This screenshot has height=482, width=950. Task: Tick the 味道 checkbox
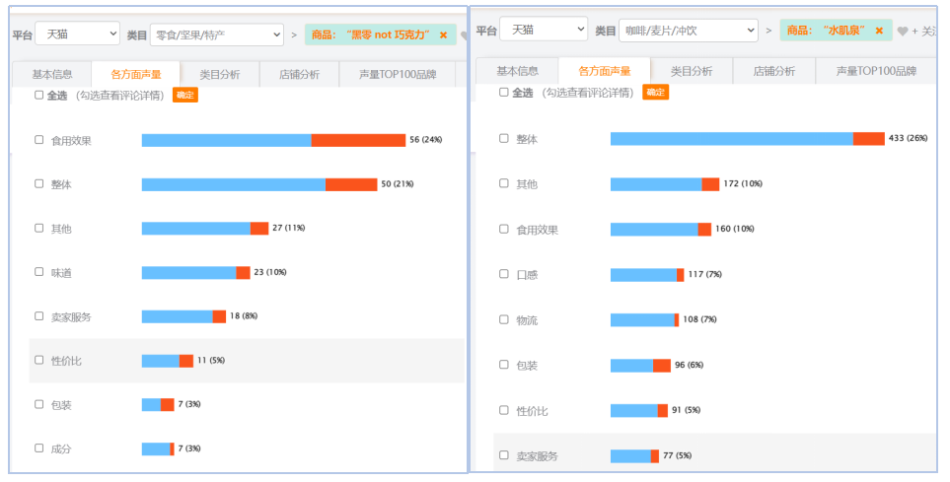coord(39,272)
